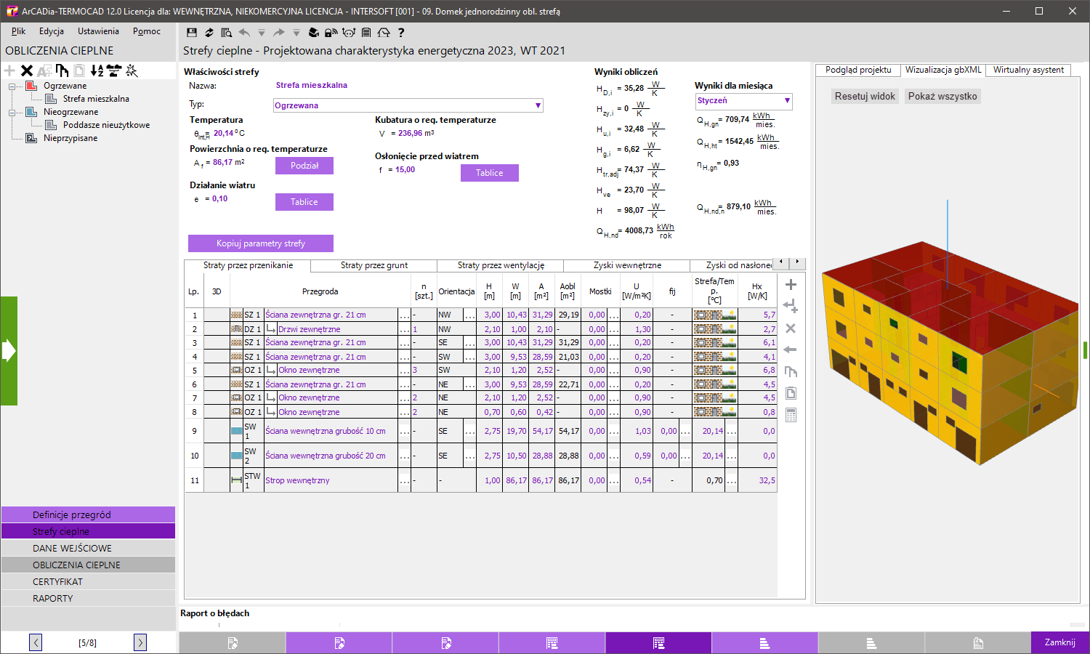Image resolution: width=1090 pixels, height=654 pixels.
Task: Select Poddasze nieużytkowe in the tree
Action: (106, 125)
